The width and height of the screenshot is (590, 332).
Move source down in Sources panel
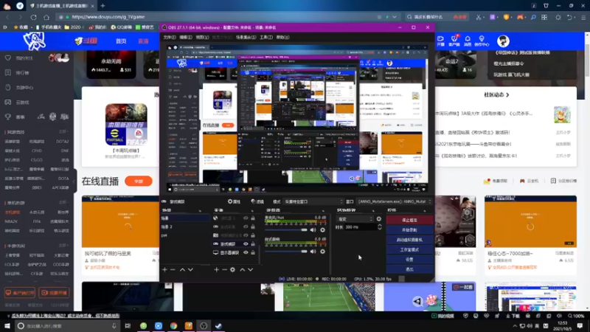pyautogui.click(x=251, y=269)
